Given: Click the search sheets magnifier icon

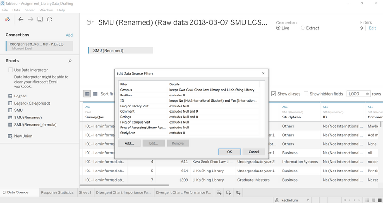Looking at the screenshot, I should click(70, 61).
